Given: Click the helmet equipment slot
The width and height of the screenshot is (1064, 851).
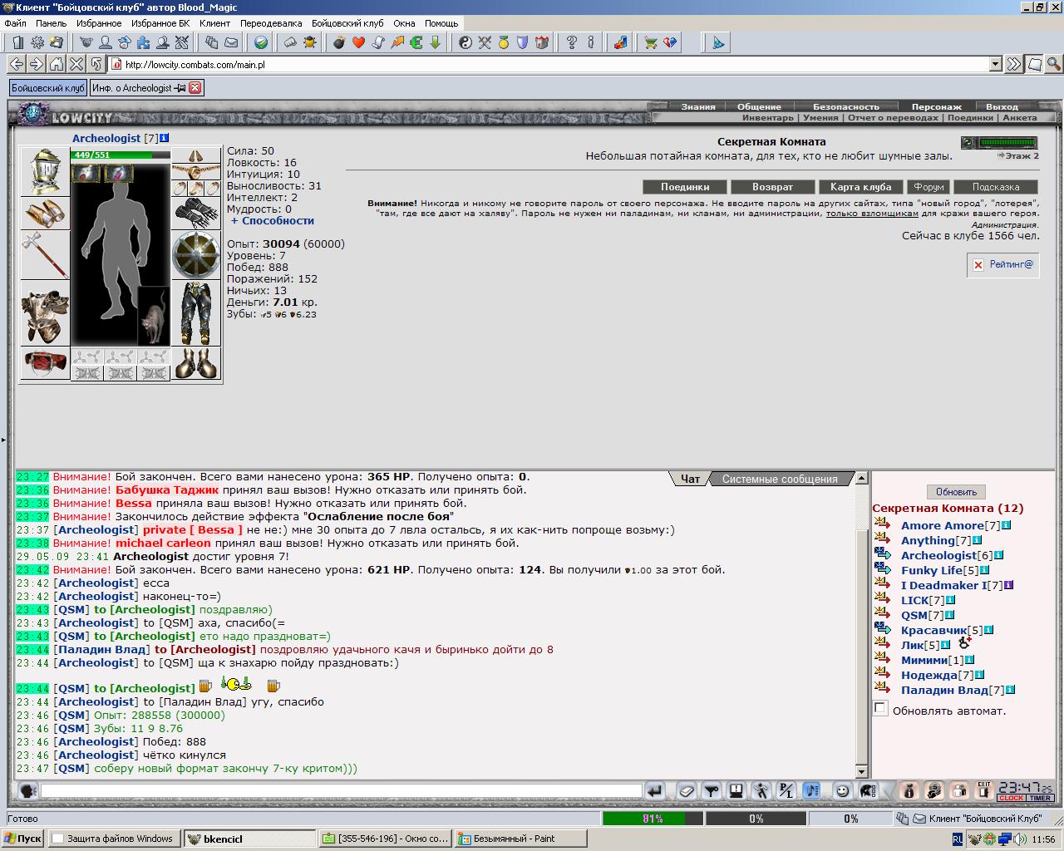Looking at the screenshot, I should tap(45, 172).
